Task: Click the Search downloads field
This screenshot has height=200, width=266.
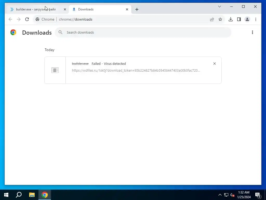Action: point(143,32)
